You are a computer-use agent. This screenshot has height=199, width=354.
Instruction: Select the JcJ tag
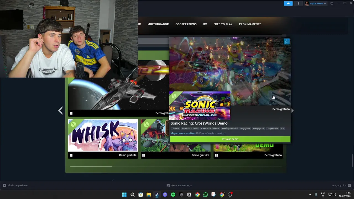(282, 129)
